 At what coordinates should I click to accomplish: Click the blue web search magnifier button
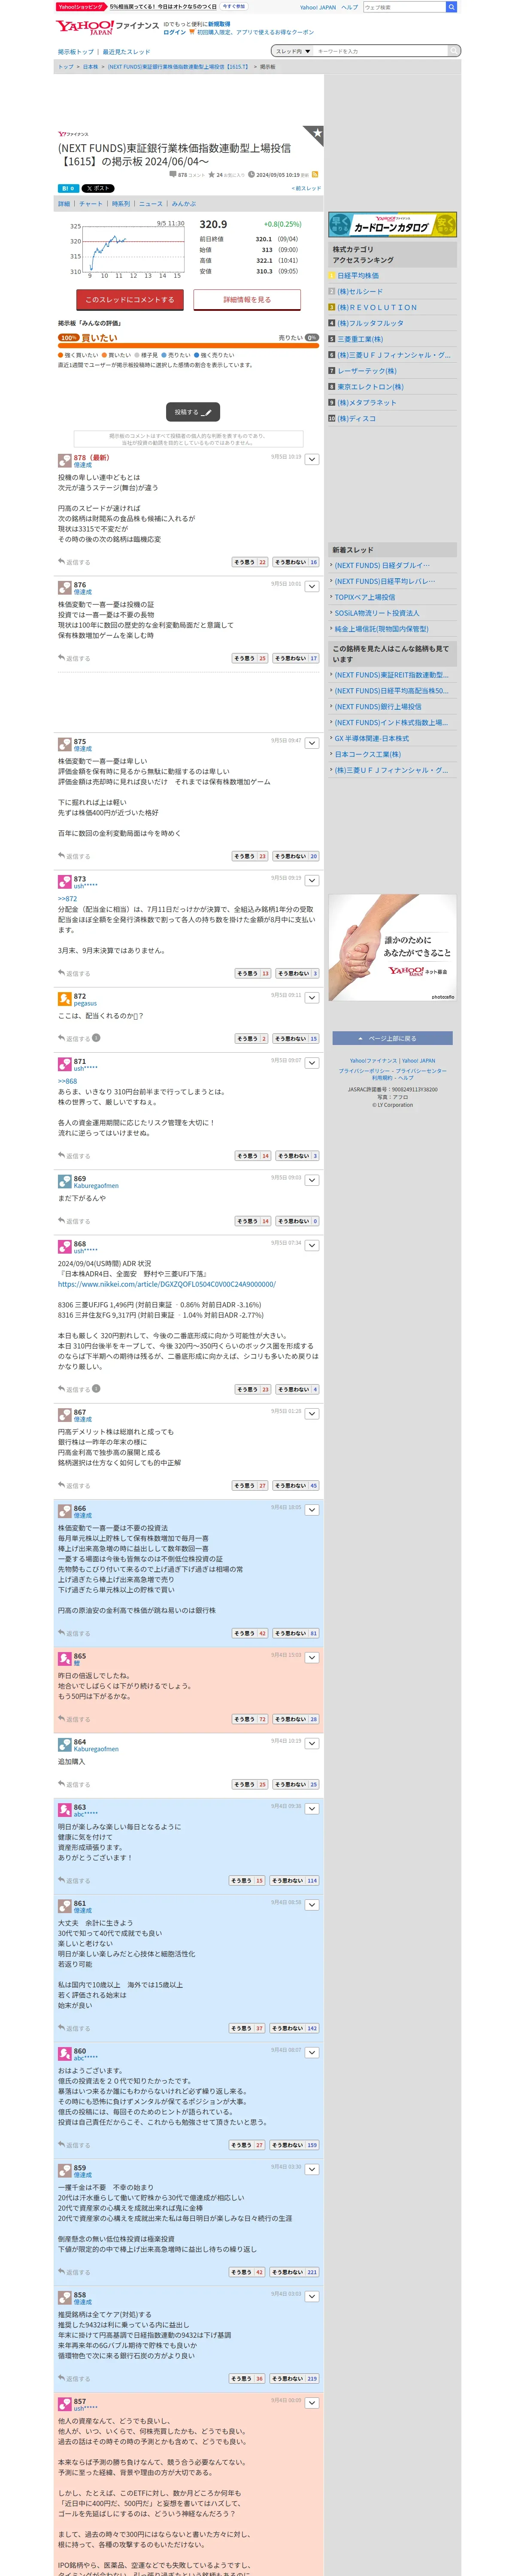point(451,7)
